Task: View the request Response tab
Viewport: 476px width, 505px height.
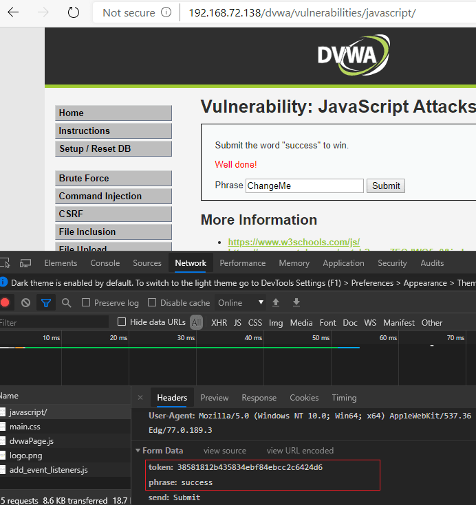Action: pos(259,398)
